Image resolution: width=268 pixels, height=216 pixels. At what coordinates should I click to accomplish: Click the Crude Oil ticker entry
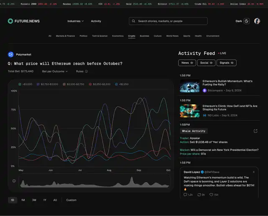(209, 4)
